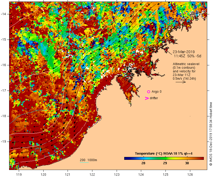Click the 0.5m/s velocity scale arrow
The width and height of the screenshot is (214, 177).
[181, 82]
